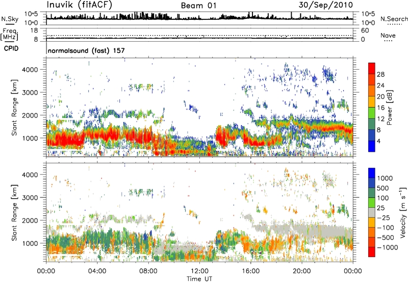The image size is (408, 282).
Task: Click the "Velocity [m s⁻¹]" colorbar title
Action: click(x=403, y=212)
